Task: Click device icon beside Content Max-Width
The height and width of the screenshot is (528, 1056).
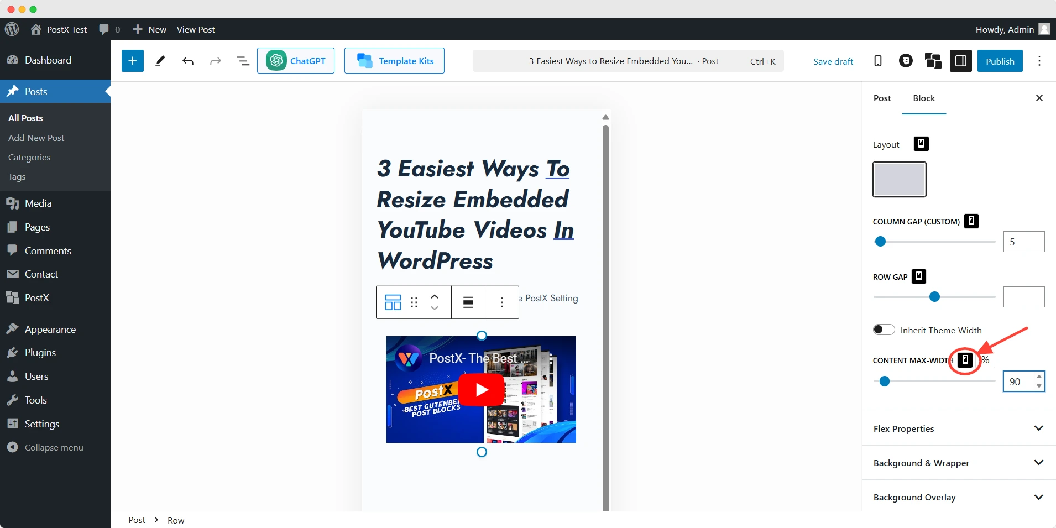Action: (965, 360)
